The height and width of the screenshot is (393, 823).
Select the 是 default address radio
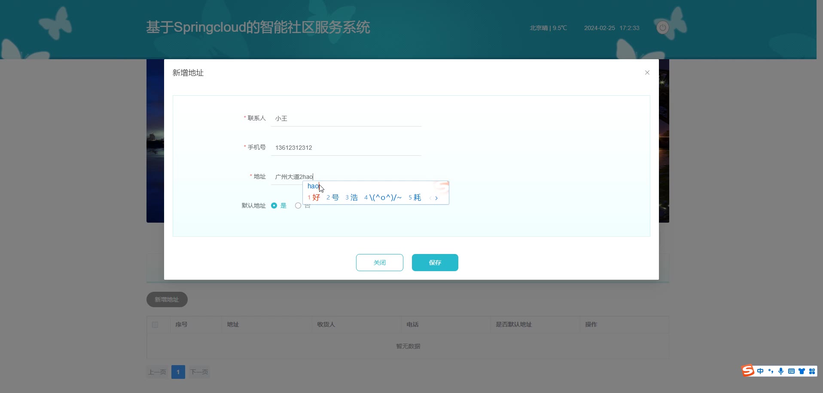tap(274, 206)
